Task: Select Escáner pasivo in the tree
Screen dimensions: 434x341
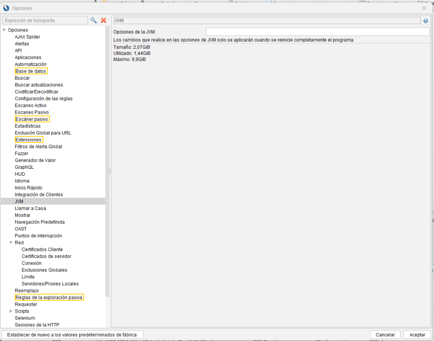Action: [32, 119]
